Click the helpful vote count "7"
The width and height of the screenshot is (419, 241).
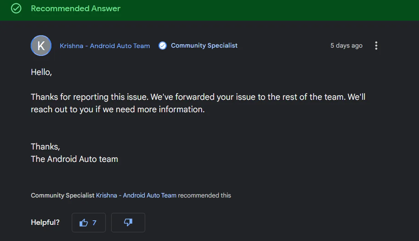[x=94, y=223]
